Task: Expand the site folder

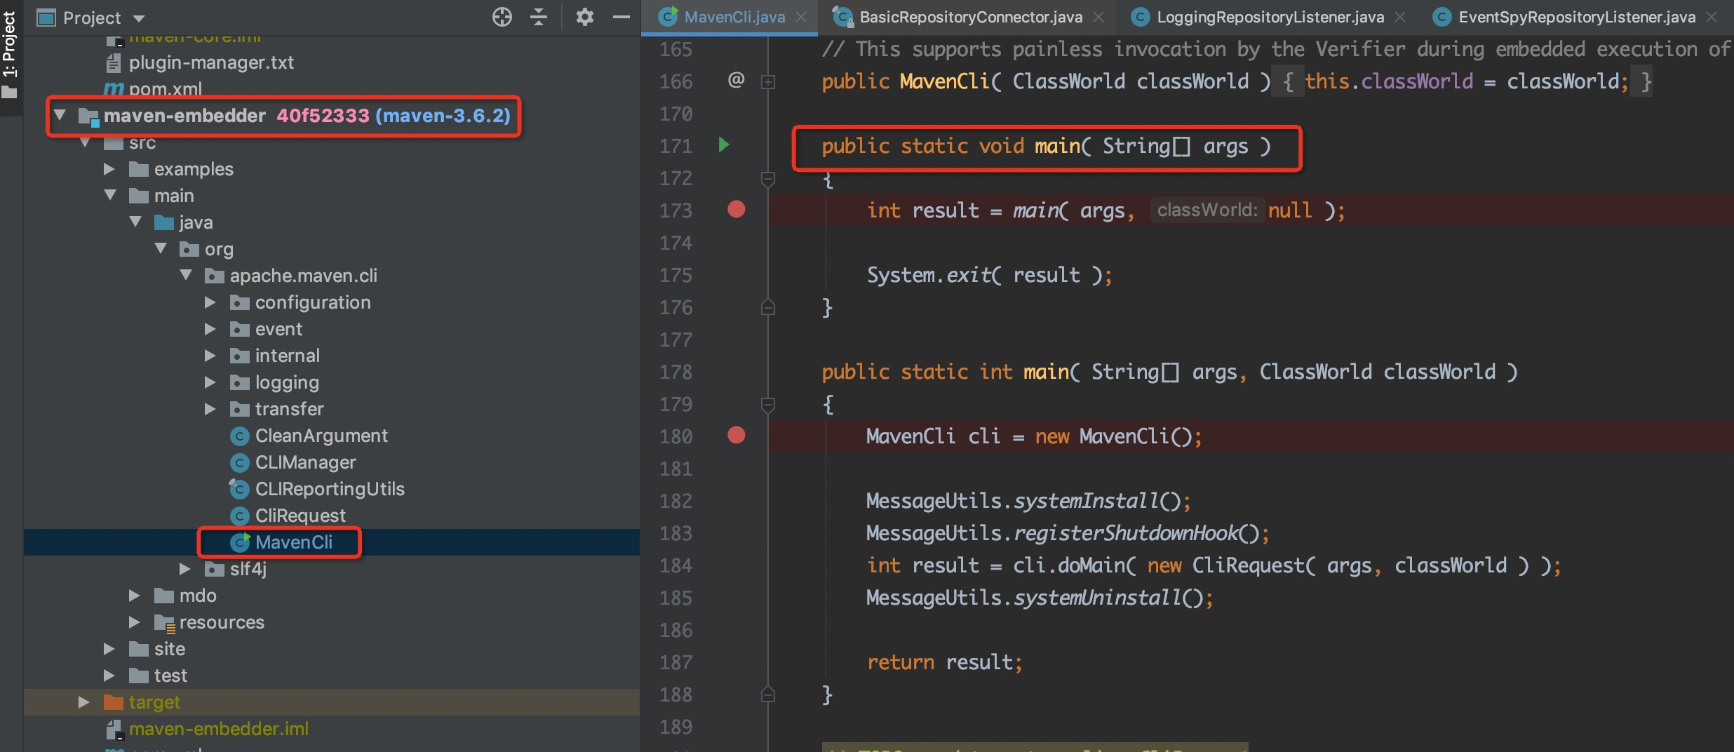Action: 109,649
